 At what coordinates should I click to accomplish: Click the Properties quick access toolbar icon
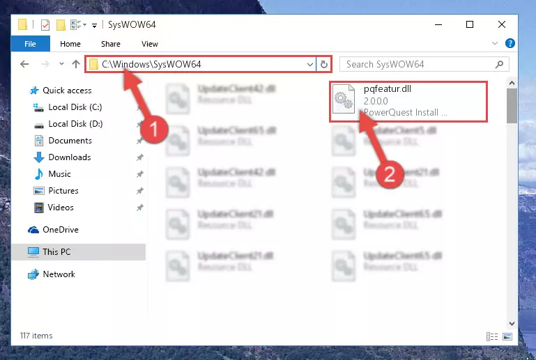pyautogui.click(x=45, y=24)
